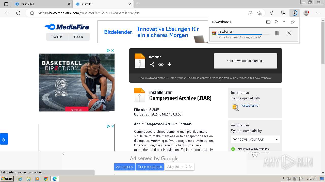Click the MediaFire address bar URL
This screenshot has height=182, width=325.
click(89, 13)
